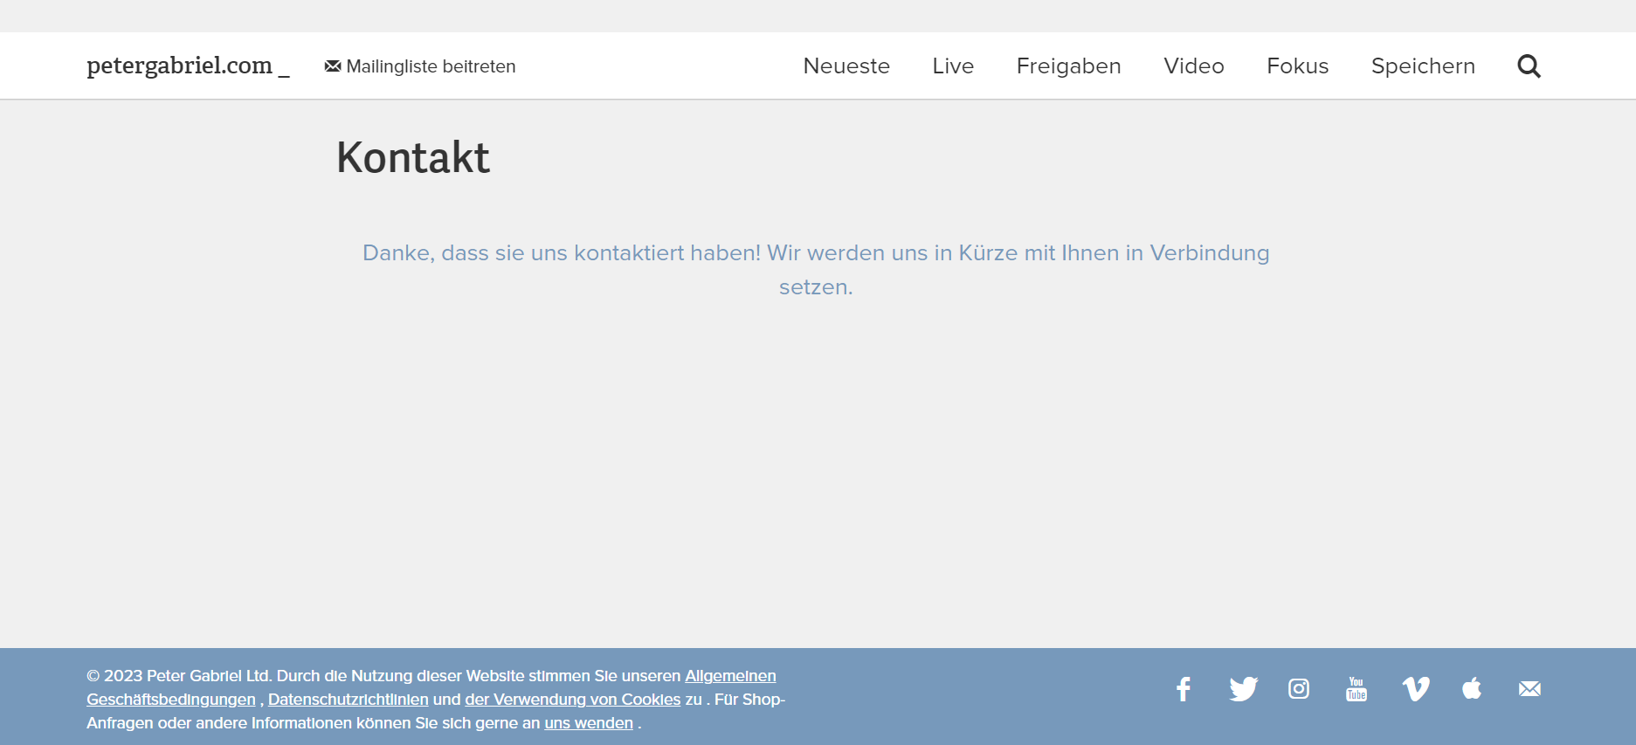Select the Video menu item
The image size is (1636, 745).
click(x=1194, y=66)
